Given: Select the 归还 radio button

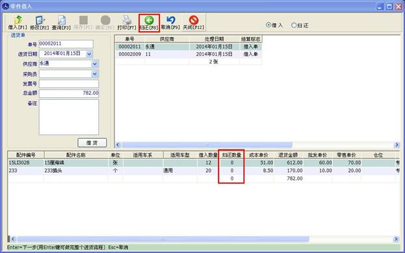Looking at the screenshot, I should coord(294,25).
